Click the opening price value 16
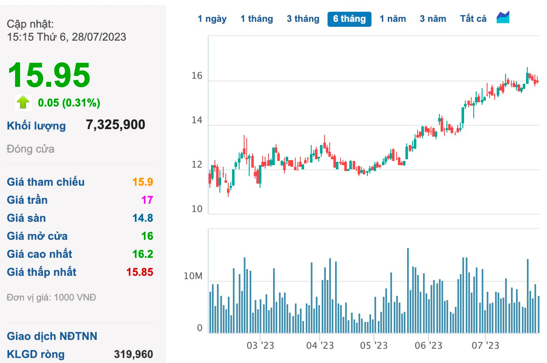Viewport: 547px width, 363px height. [x=147, y=236]
